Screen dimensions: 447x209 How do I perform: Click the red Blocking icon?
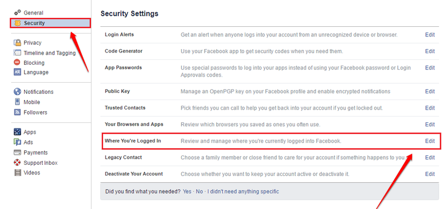[x=18, y=63]
